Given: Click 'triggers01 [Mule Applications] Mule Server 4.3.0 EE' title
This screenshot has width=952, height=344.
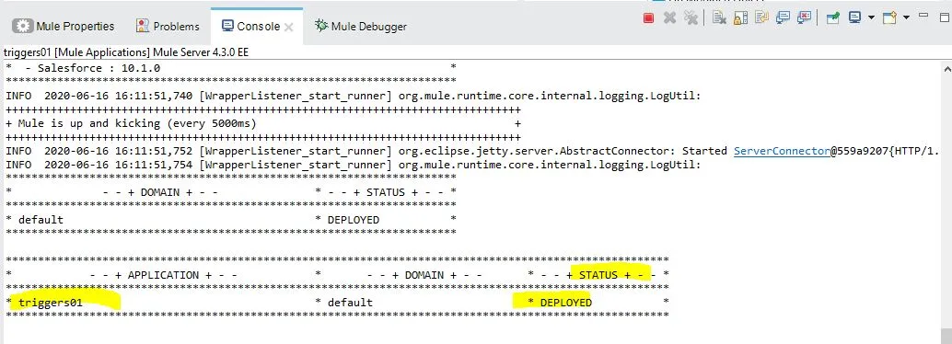Looking at the screenshot, I should click(x=126, y=52).
